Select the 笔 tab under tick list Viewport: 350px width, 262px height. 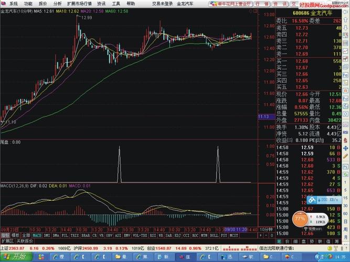point(279,241)
